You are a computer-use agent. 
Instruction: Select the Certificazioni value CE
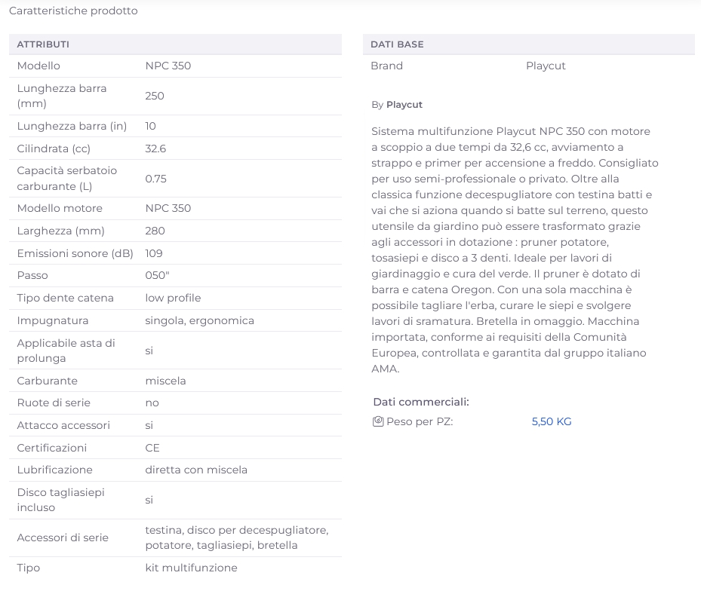pyautogui.click(x=152, y=448)
